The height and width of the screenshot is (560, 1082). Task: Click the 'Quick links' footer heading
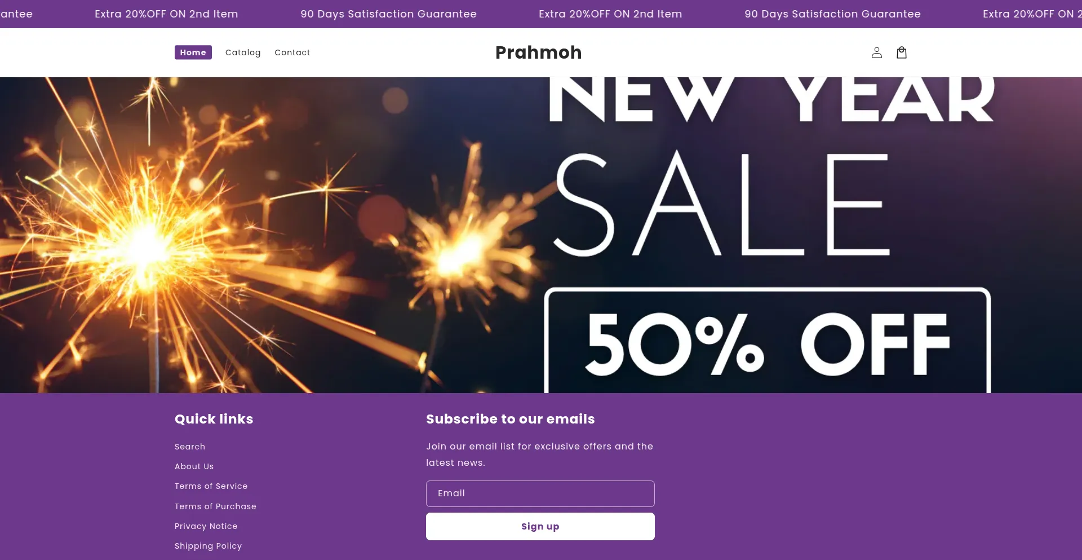pyautogui.click(x=214, y=419)
